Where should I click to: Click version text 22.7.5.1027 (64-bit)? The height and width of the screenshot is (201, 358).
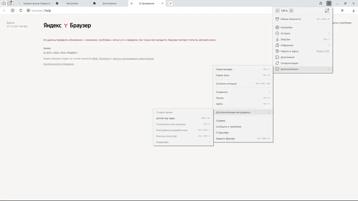(x=17, y=26)
